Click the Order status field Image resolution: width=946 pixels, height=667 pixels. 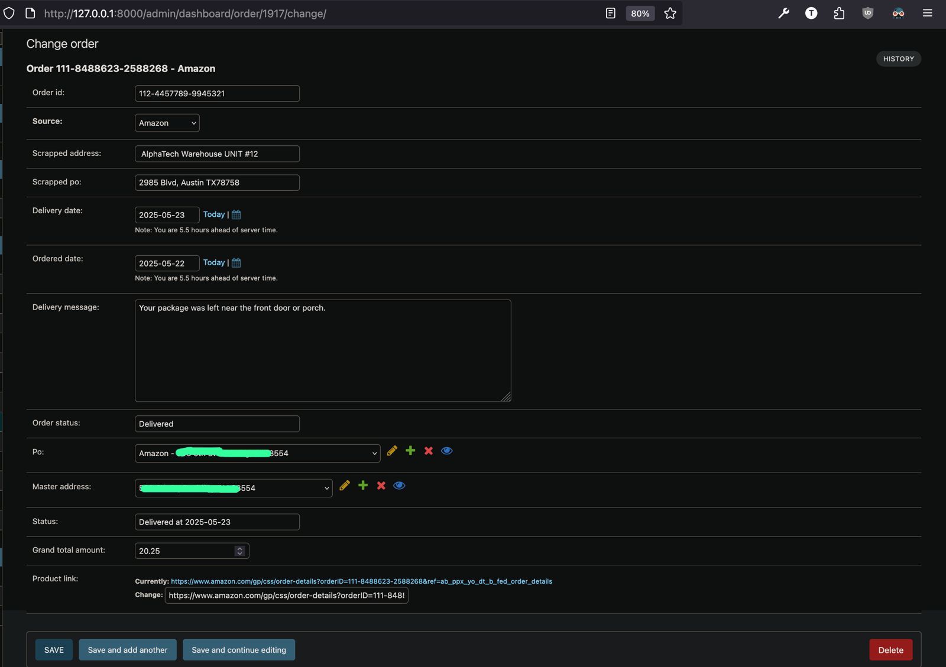(x=217, y=424)
